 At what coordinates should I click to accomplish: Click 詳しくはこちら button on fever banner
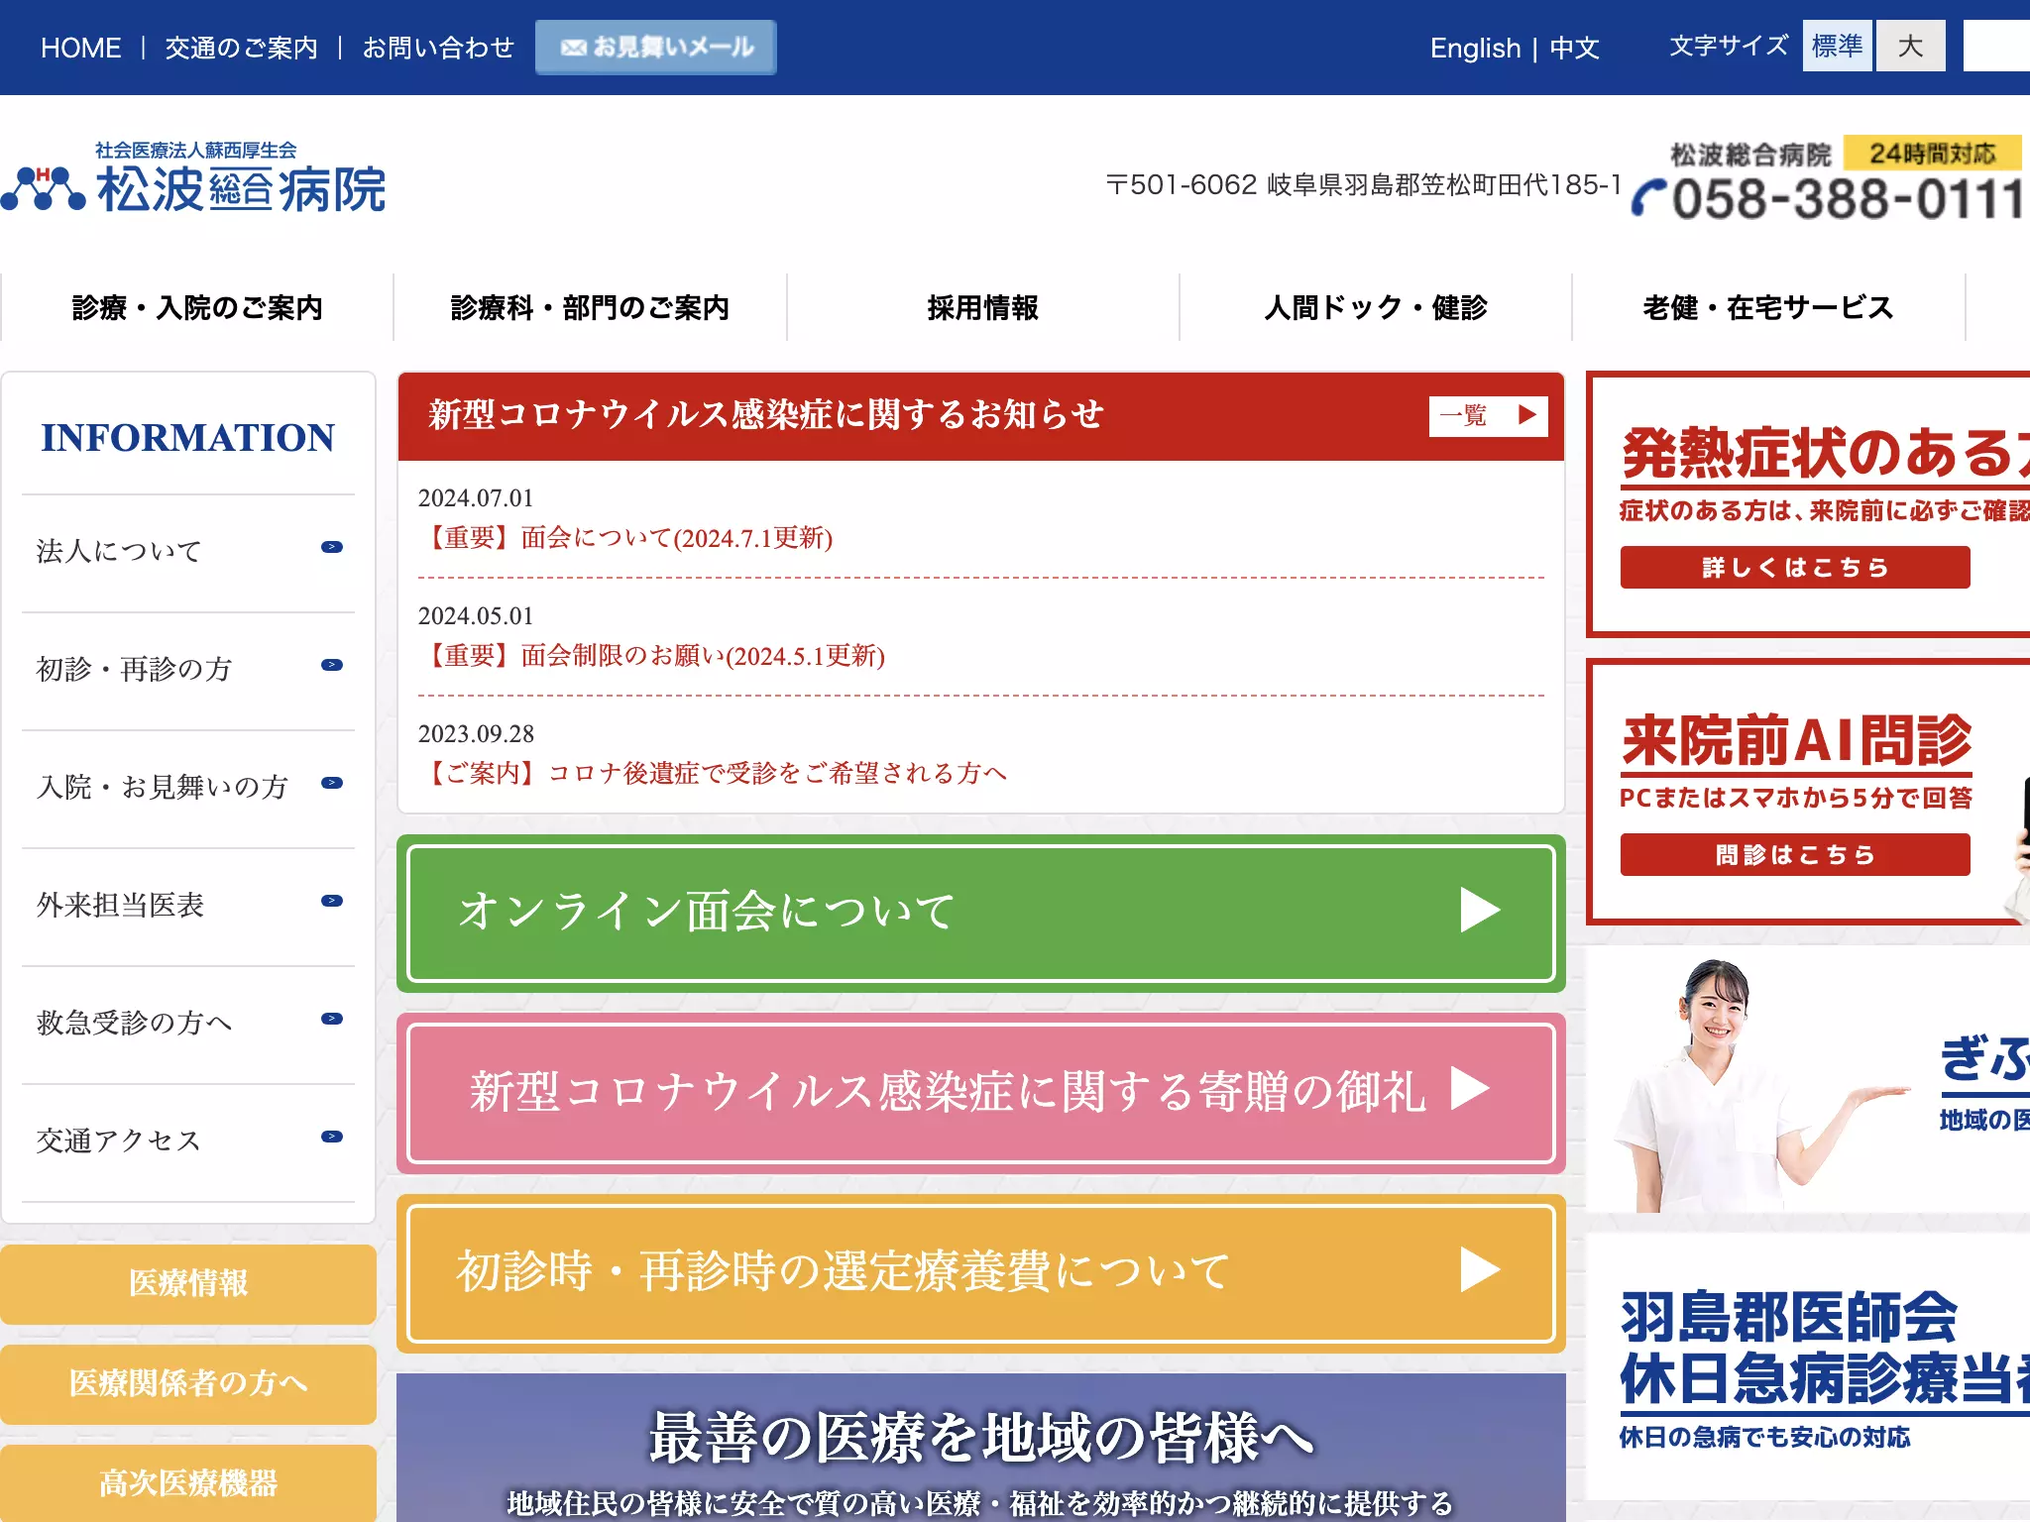click(1795, 568)
